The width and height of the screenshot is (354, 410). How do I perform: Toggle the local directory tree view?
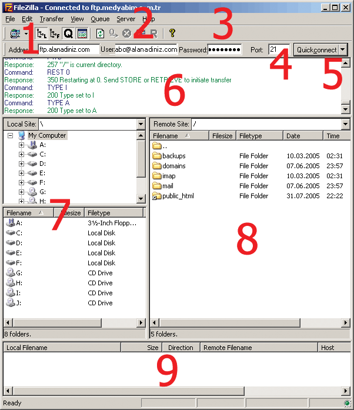pyautogui.click(x=41, y=34)
